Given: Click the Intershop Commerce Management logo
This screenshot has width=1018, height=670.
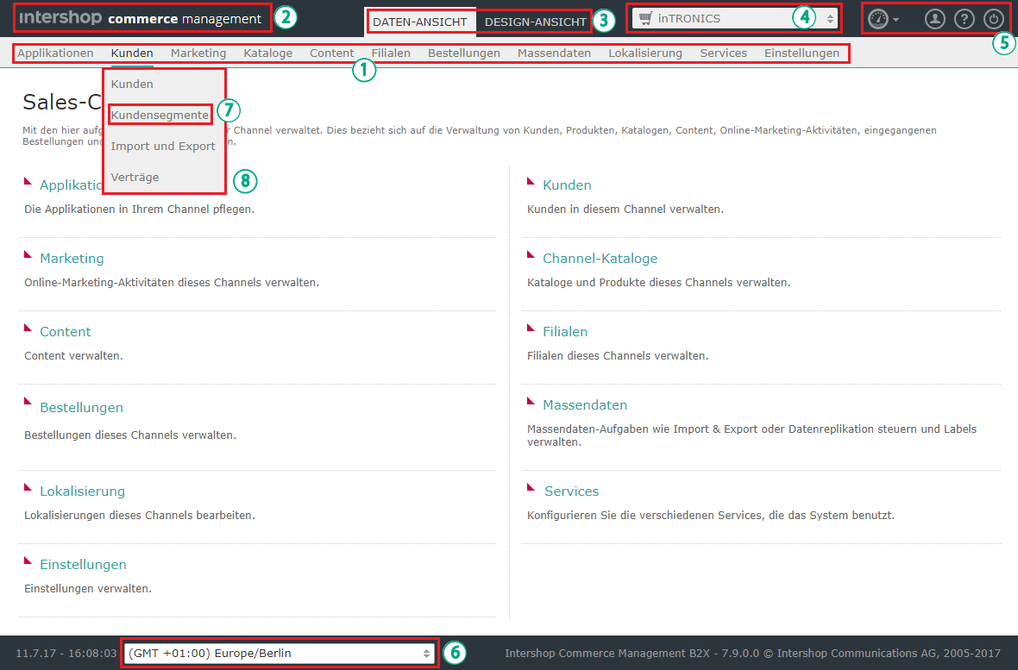Looking at the screenshot, I should (x=140, y=18).
